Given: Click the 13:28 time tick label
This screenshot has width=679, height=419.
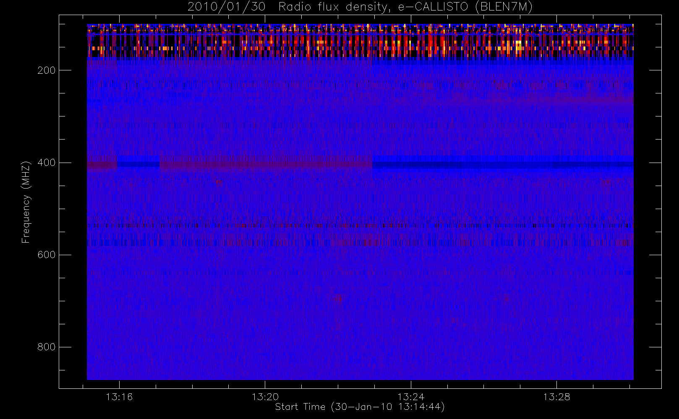Looking at the screenshot, I should pyautogui.click(x=556, y=397).
